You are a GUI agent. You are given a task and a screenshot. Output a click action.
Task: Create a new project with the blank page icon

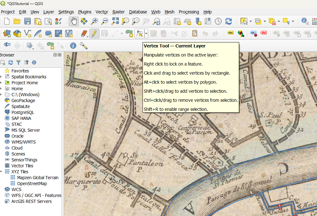[7, 21]
